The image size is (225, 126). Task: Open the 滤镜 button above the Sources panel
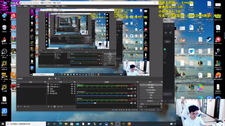[x=58, y=78]
